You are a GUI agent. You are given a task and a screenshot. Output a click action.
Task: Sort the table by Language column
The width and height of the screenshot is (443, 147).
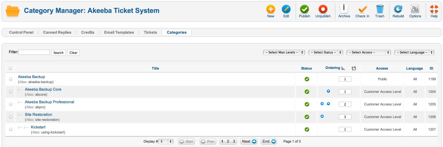[x=414, y=68]
